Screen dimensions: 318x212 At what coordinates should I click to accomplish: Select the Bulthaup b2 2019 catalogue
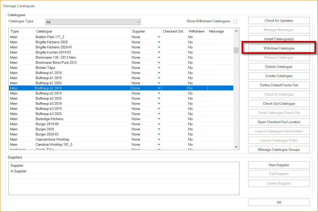click(x=121, y=93)
